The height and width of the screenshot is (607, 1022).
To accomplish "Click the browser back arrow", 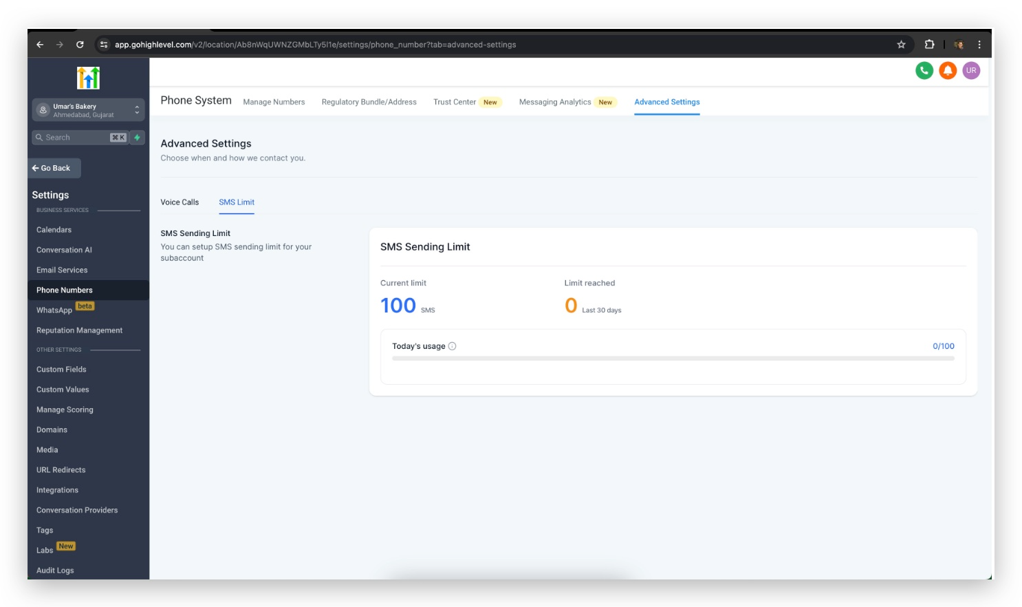I will pyautogui.click(x=40, y=45).
